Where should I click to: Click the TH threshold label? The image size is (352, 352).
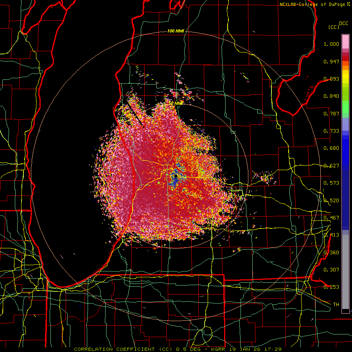pos(336,305)
